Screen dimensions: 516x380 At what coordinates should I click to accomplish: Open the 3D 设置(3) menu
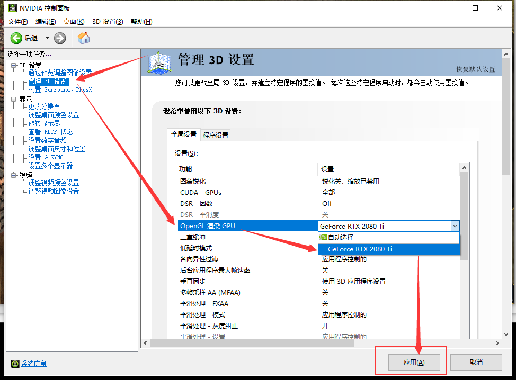(108, 21)
